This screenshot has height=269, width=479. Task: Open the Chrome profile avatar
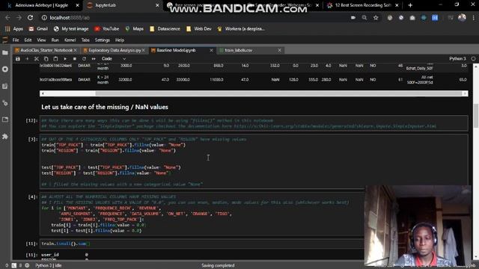(462, 18)
